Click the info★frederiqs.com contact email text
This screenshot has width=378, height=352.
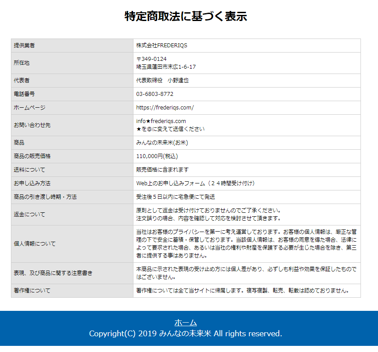161,121
